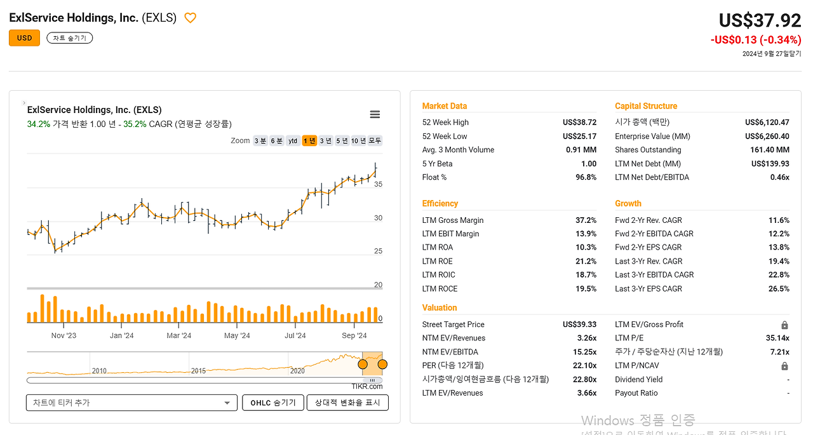Select the all-time zoom range
This screenshot has height=435, width=813.
pyautogui.click(x=375, y=141)
